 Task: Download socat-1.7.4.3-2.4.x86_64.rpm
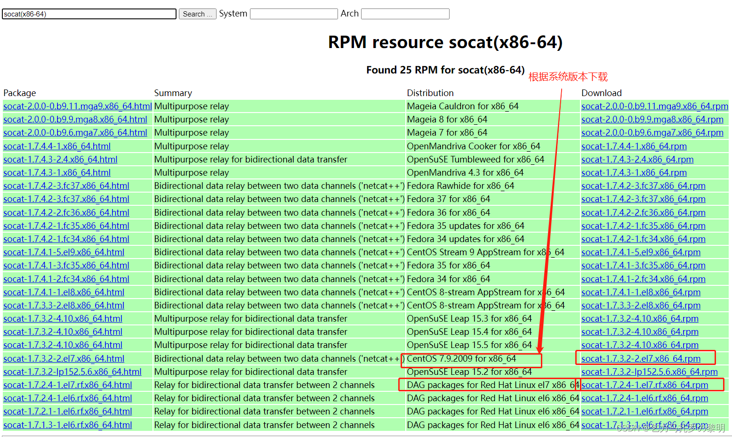[637, 160]
